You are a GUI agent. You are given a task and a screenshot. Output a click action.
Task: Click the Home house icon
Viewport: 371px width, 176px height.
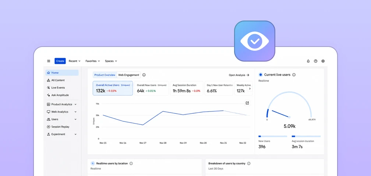pos(49,73)
